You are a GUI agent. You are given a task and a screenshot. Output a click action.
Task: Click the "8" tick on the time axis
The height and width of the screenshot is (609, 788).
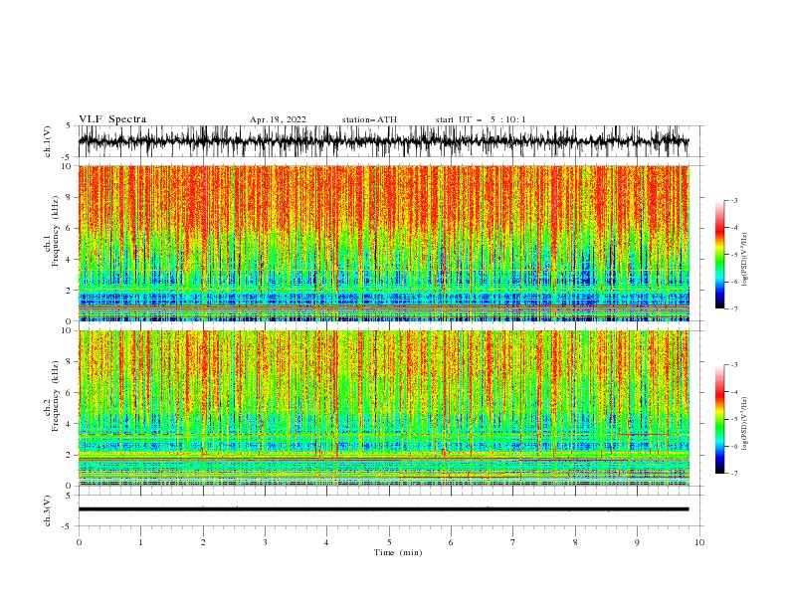pyautogui.click(x=575, y=542)
